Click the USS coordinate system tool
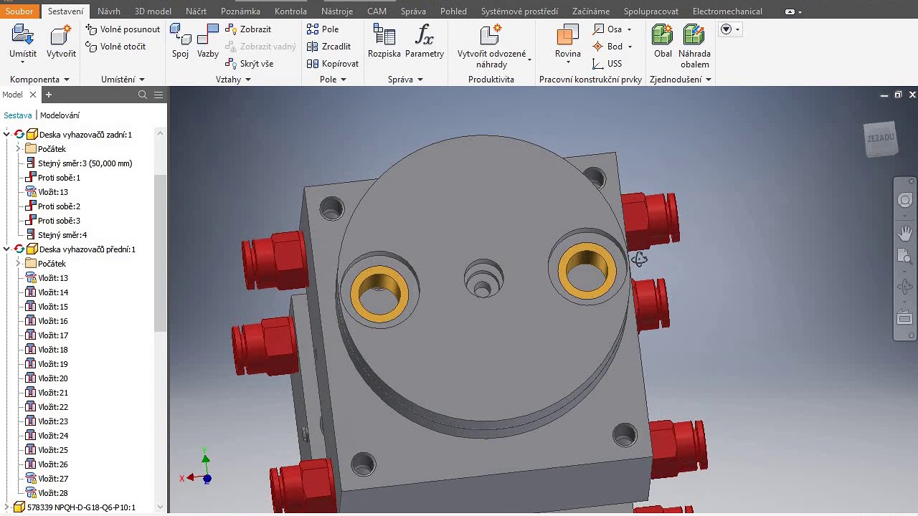 (x=607, y=64)
